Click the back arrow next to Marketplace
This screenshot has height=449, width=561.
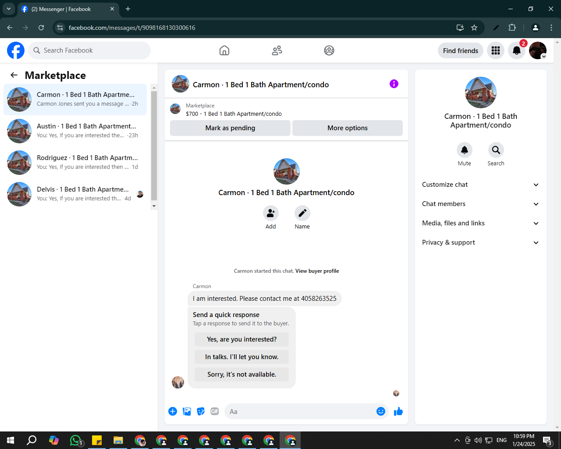point(14,75)
